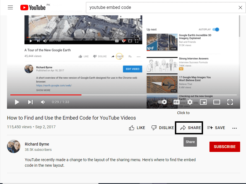Mute the video with the speaker icon
Image resolution: width=246 pixels, height=184 pixels.
[43, 102]
